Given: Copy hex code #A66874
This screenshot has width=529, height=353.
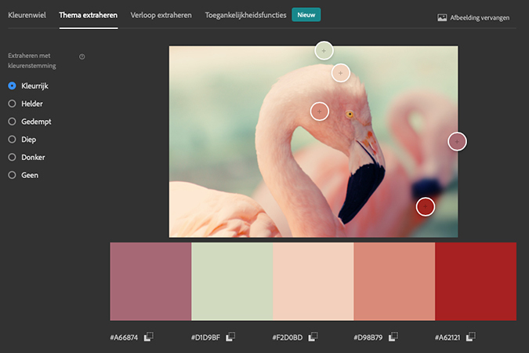Looking at the screenshot, I should (148, 337).
